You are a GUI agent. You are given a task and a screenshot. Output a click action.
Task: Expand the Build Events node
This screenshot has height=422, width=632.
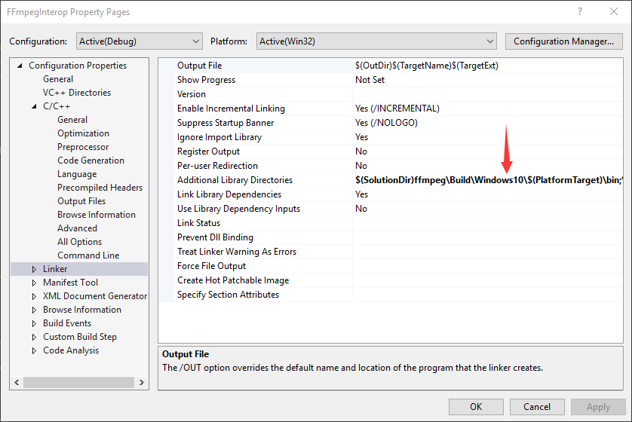point(34,323)
